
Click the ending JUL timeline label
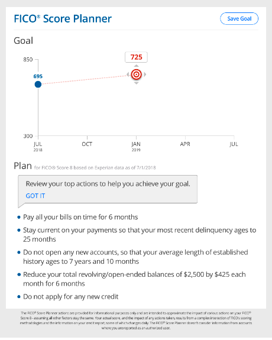234,144
